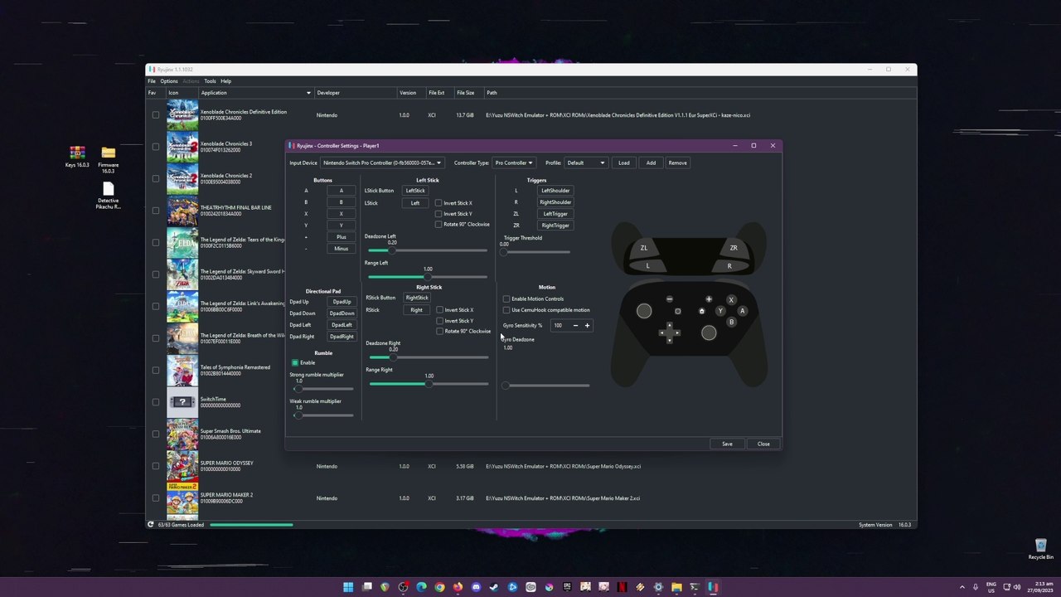1061x597 pixels.
Task: Open the Help menu in Ryujinx
Action: click(225, 81)
